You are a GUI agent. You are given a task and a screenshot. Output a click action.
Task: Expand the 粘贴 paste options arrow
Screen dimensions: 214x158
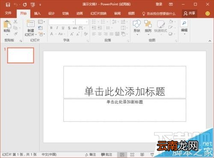tap(7, 35)
